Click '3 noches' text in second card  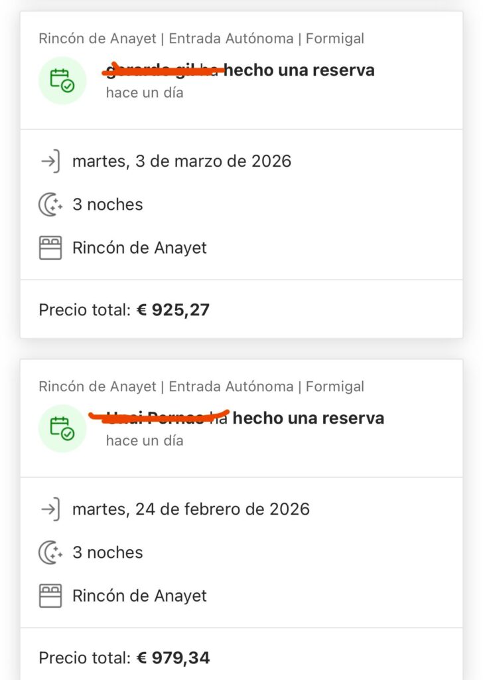[x=107, y=552]
